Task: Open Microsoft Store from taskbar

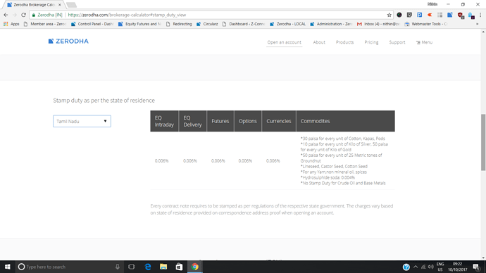Action: click(x=179, y=267)
